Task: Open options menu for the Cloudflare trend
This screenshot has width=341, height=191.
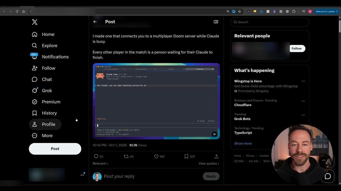Action: coord(303,101)
